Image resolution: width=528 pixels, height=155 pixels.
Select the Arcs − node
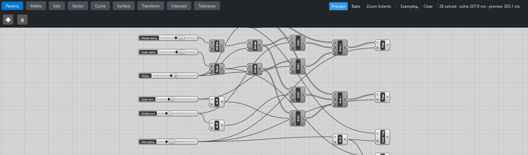point(340,99)
